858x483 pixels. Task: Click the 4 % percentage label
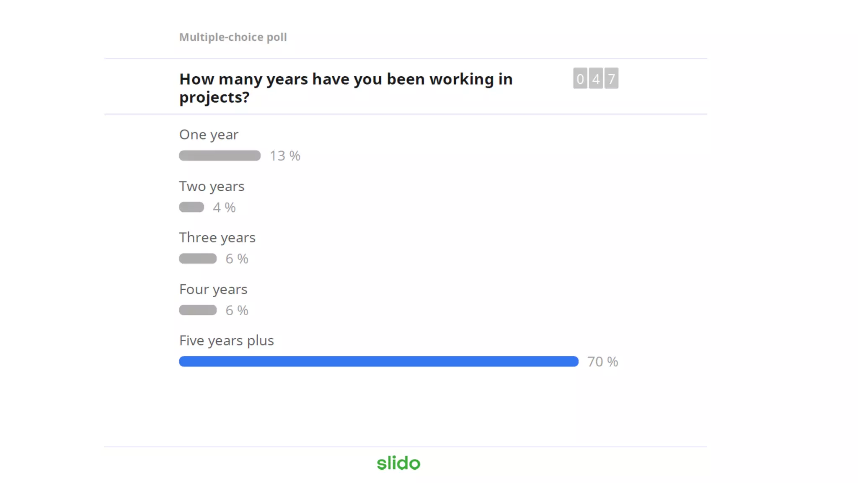click(224, 208)
